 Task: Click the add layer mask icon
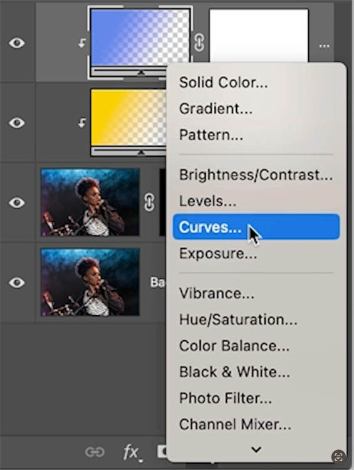162,451
